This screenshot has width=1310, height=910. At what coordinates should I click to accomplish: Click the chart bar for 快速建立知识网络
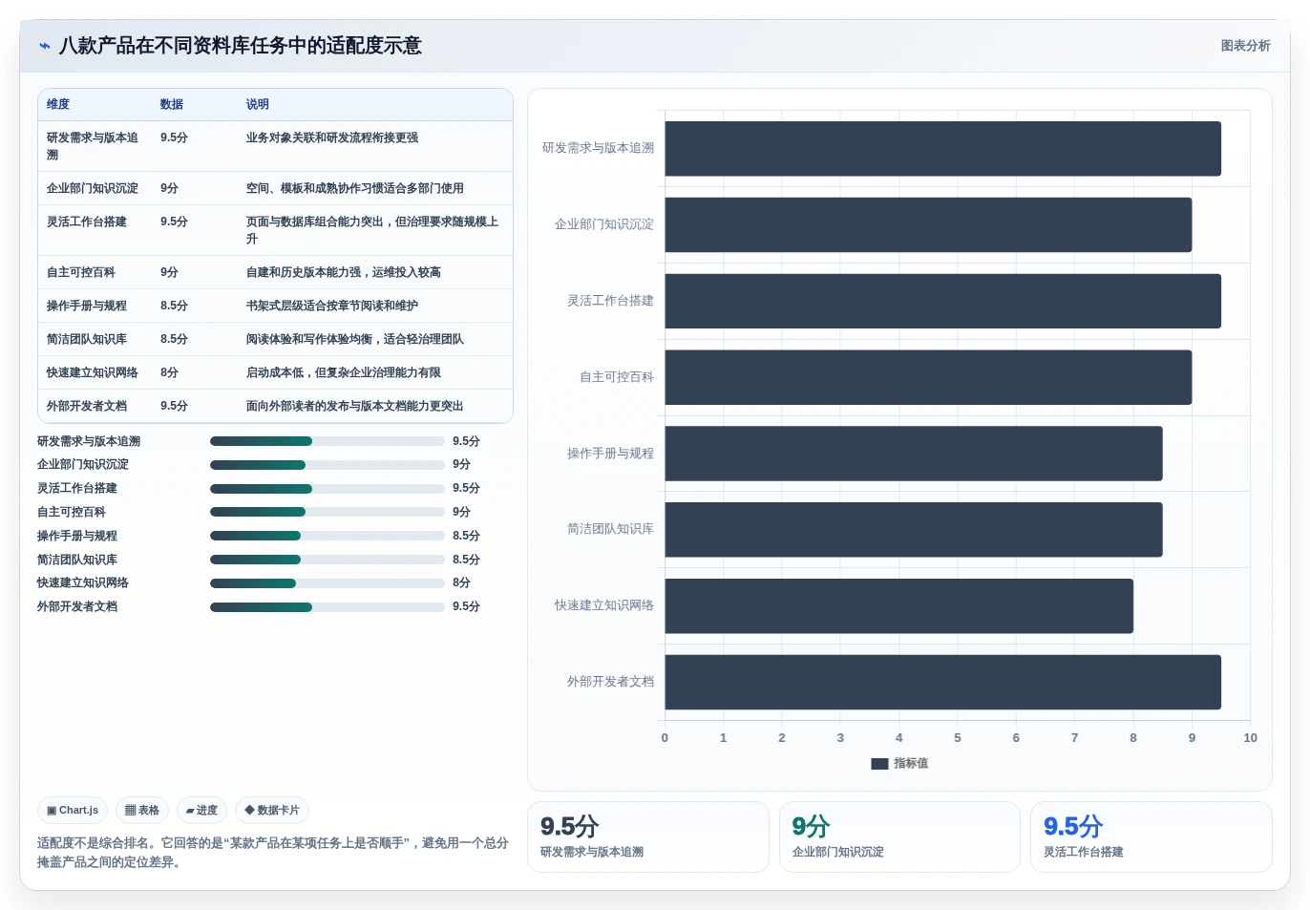pyautogui.click(x=898, y=605)
